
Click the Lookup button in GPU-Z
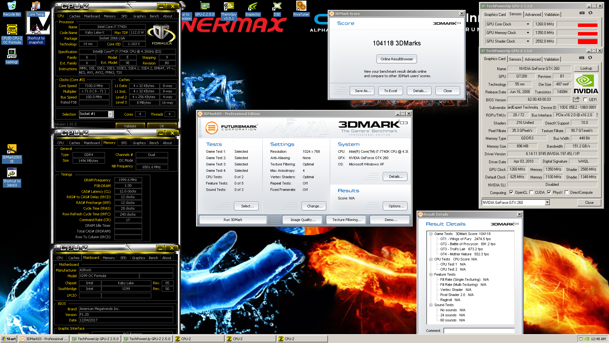click(x=586, y=68)
